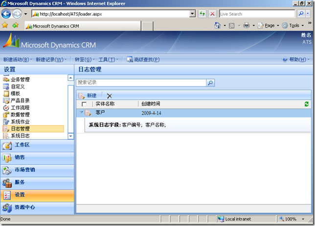Open the recent pages dropdown arrow
Image resolution: width=315 pixels, height=226 pixels.
pos(25,14)
